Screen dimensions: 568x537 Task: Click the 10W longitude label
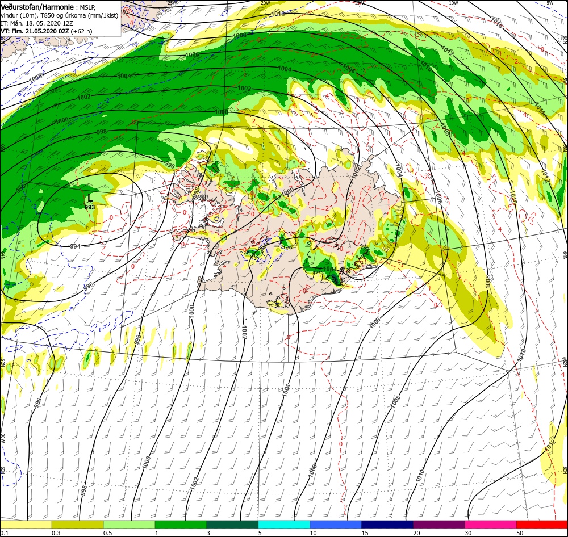[x=453, y=3]
